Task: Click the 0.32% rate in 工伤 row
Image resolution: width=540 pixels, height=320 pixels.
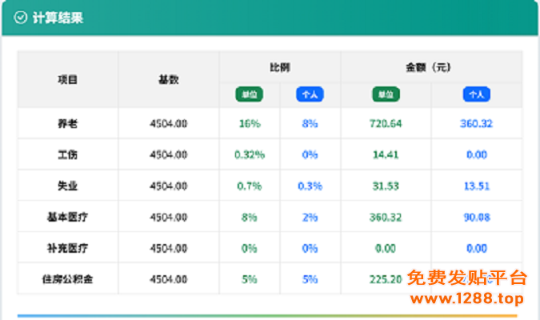Action: tap(249, 154)
